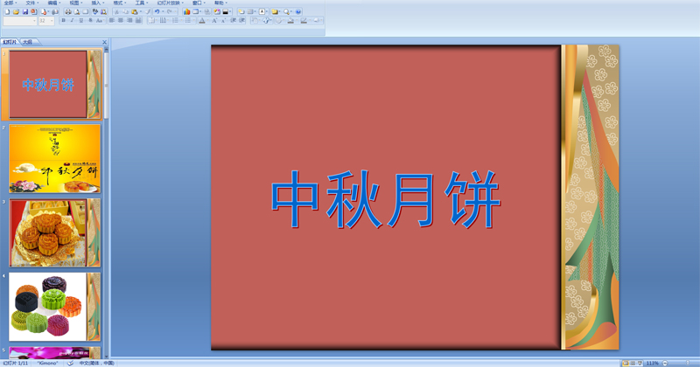Toggle Underline formatting

[80, 20]
